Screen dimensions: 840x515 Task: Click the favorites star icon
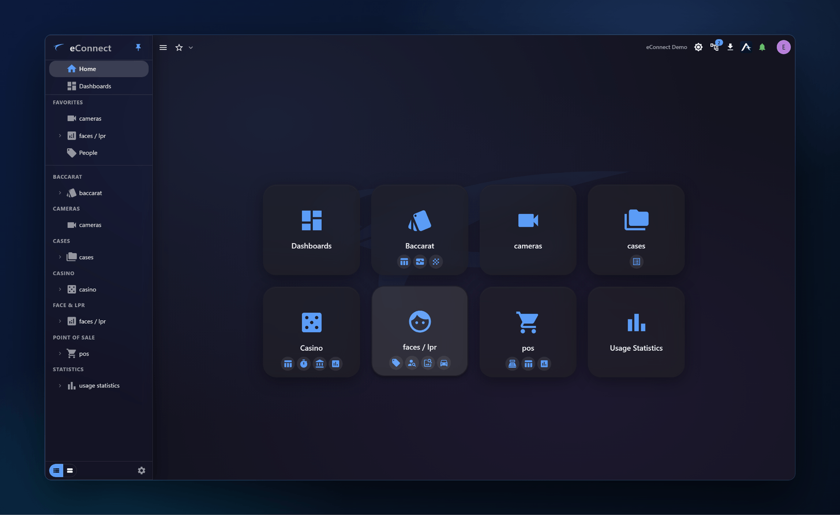coord(179,47)
